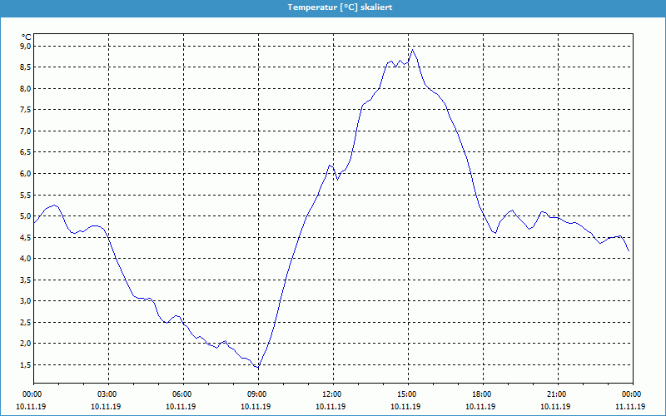Click the "10.11.19" date under 03:00
Screen dimensions: 666x416
click(x=106, y=406)
